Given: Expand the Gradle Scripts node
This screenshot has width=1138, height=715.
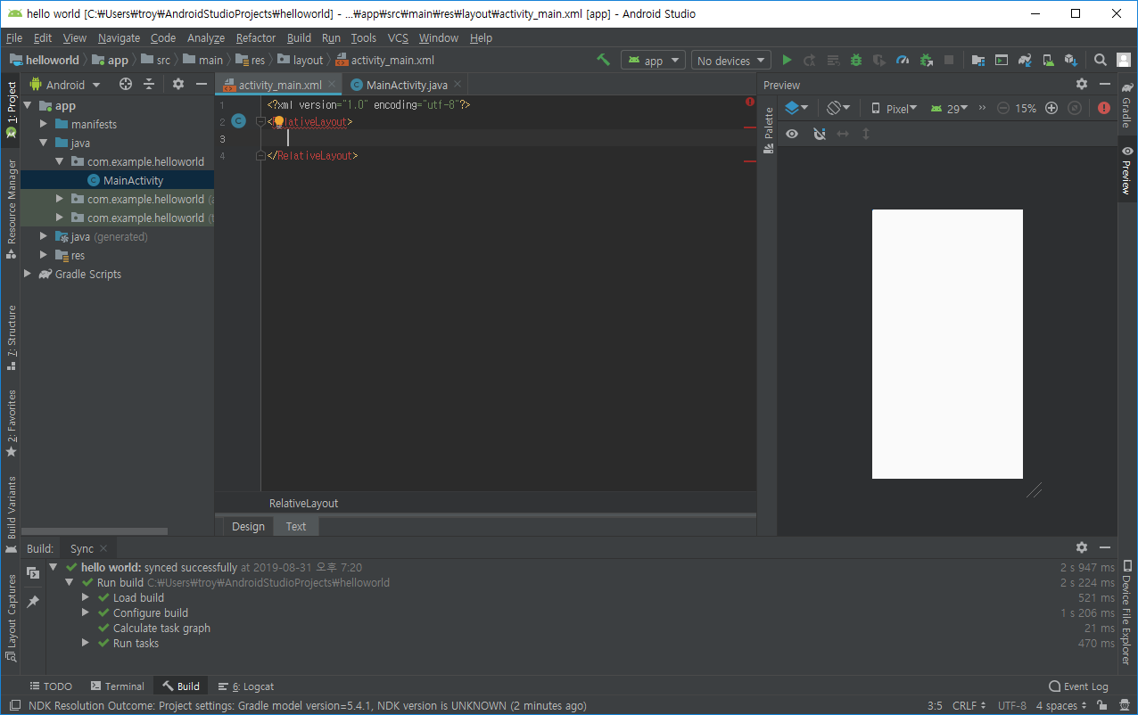Looking at the screenshot, I should (28, 274).
